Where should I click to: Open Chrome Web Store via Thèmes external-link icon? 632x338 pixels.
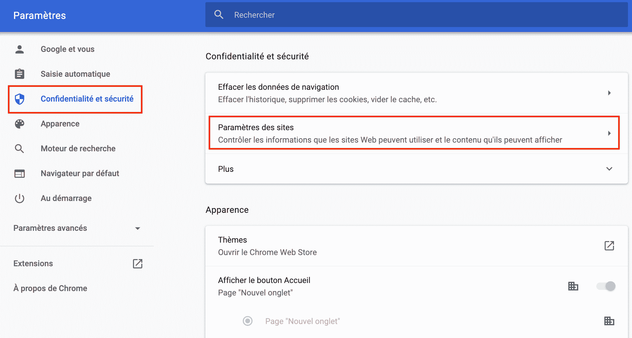609,246
